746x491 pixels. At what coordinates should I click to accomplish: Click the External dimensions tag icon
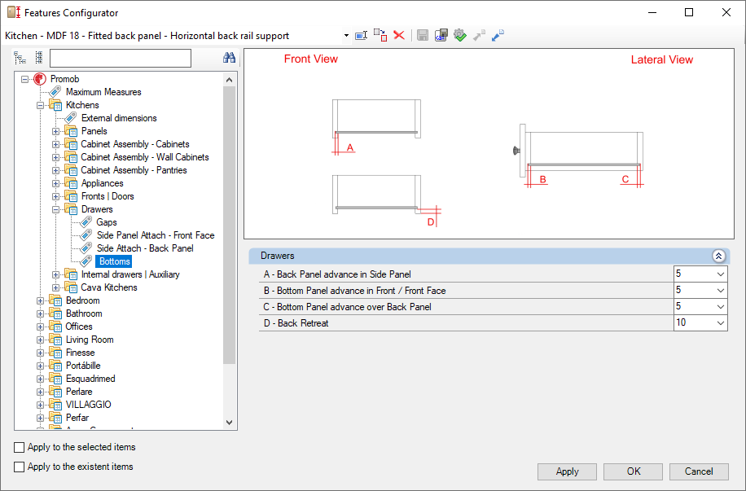(70, 118)
